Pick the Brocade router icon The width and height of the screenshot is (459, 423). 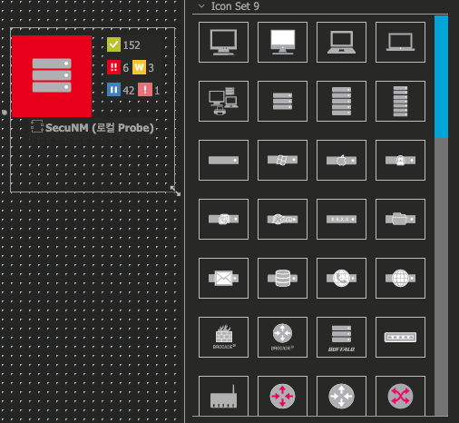pyautogui.click(x=282, y=338)
